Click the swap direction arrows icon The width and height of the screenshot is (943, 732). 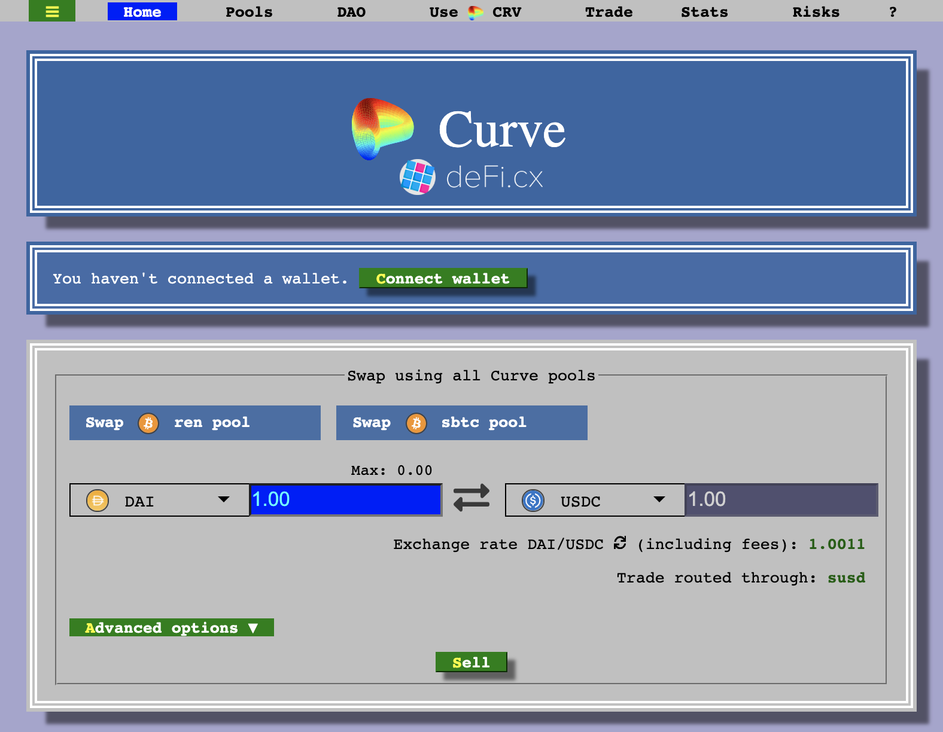tap(471, 498)
